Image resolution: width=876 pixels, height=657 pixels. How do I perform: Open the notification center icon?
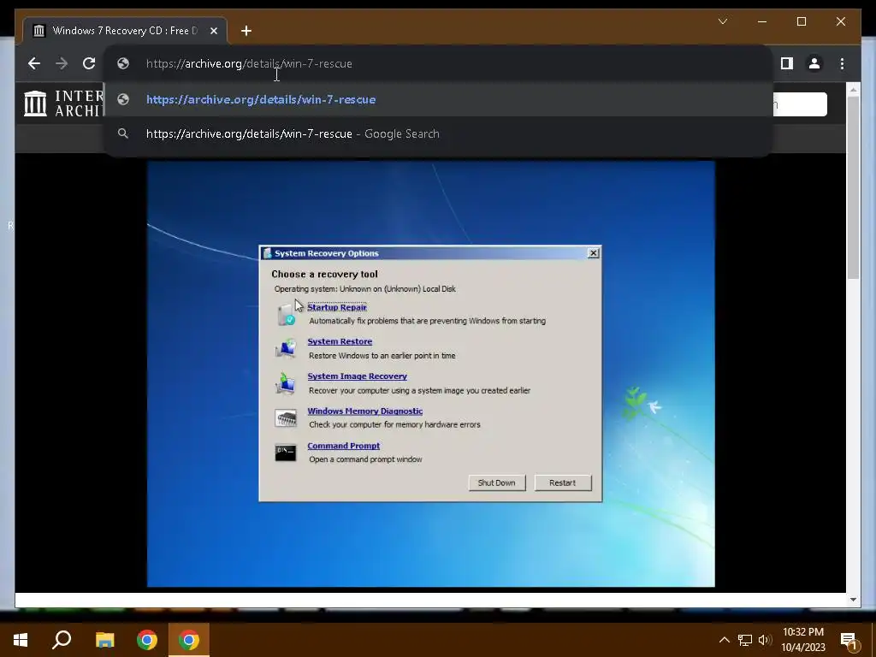(849, 641)
